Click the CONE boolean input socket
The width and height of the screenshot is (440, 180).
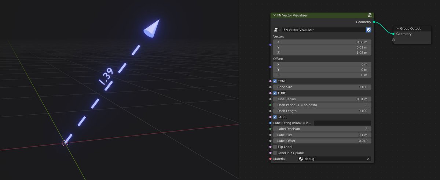[271, 81]
